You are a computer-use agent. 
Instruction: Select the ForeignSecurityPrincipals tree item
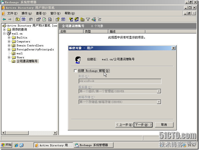(x=35, y=49)
